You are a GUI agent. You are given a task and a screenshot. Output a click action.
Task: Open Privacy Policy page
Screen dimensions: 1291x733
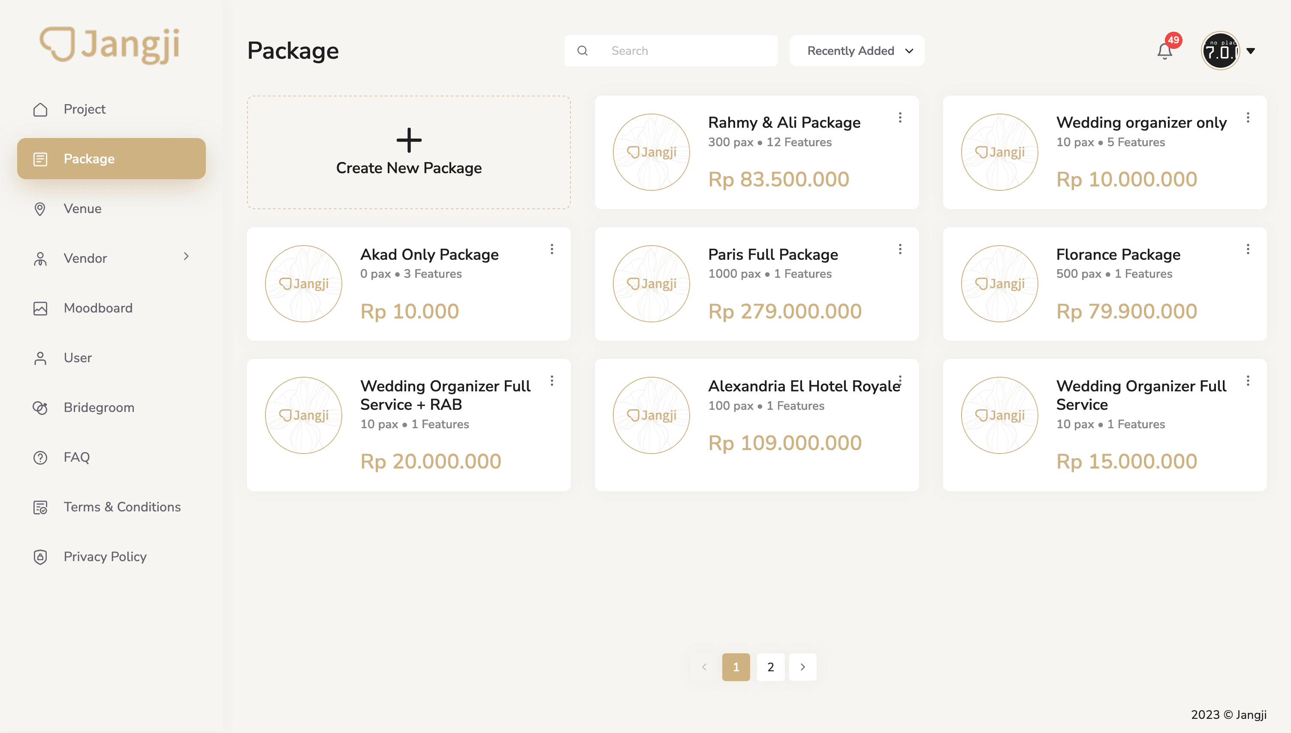(x=112, y=557)
